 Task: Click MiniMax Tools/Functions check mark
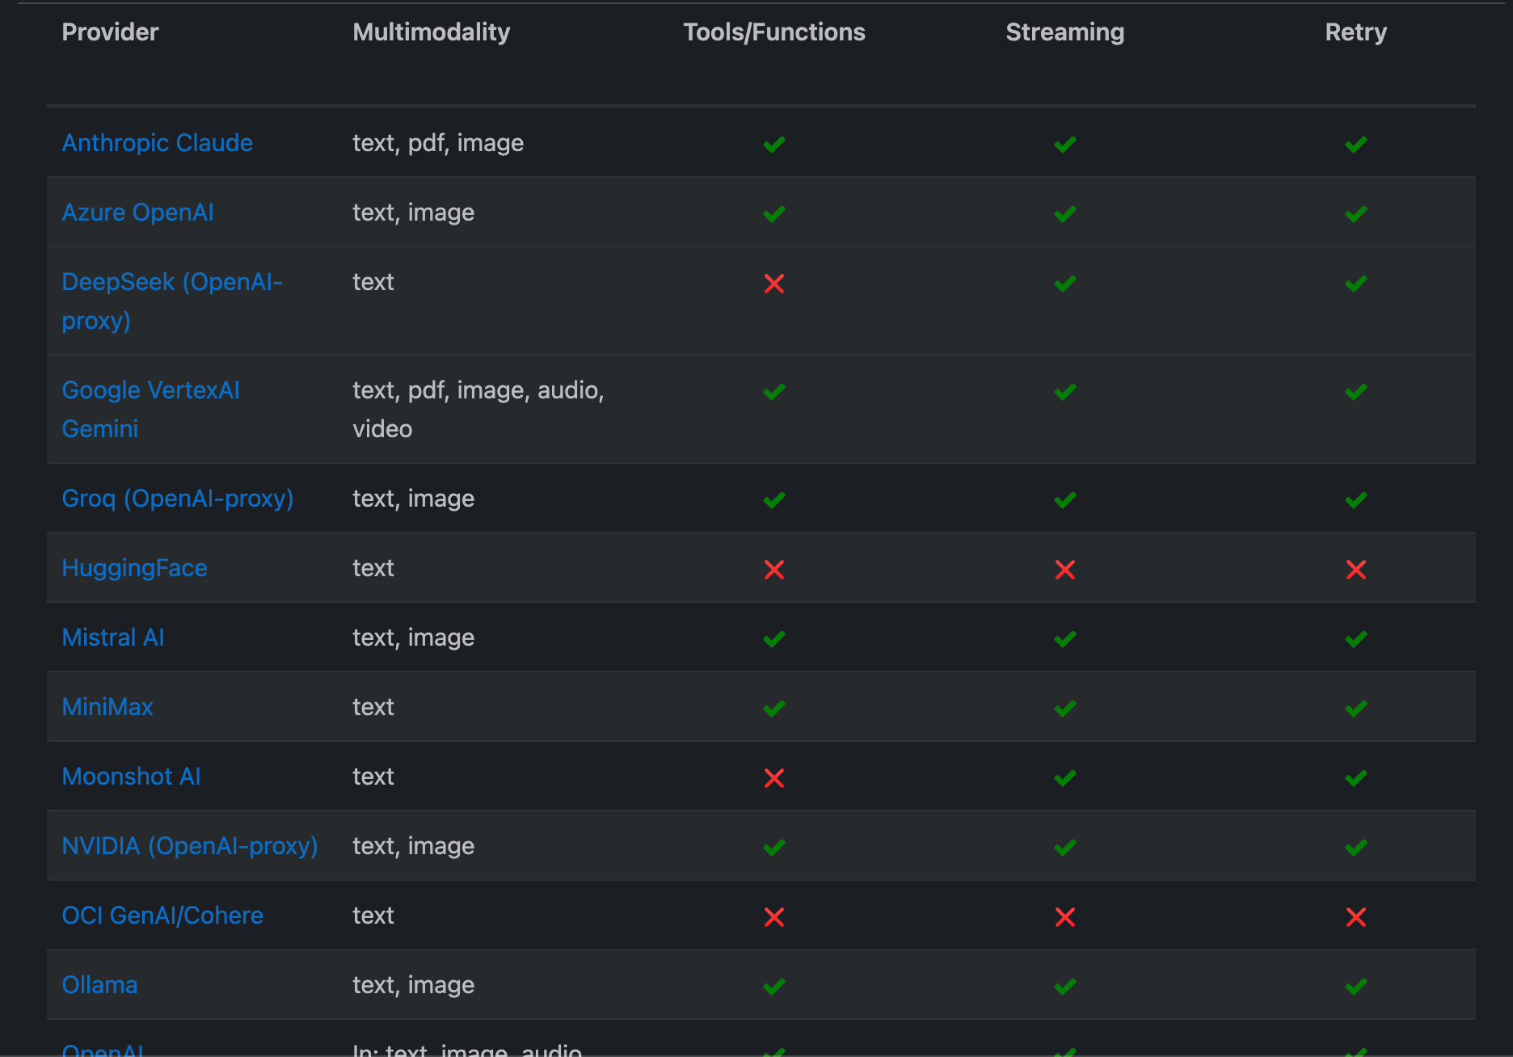(774, 709)
